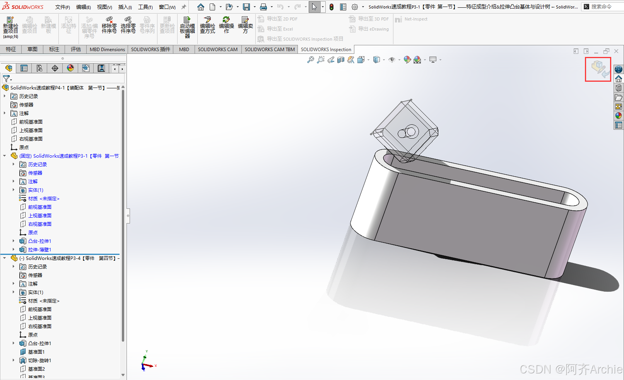Screen dimensions: 624x380
Task: Open PropertyManager tab in left panel
Action: (x=24, y=68)
